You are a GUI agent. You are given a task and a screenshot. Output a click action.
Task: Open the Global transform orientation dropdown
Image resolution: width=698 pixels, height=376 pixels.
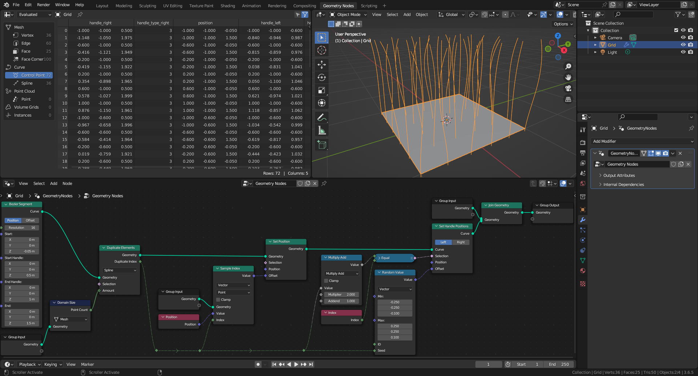[452, 15]
